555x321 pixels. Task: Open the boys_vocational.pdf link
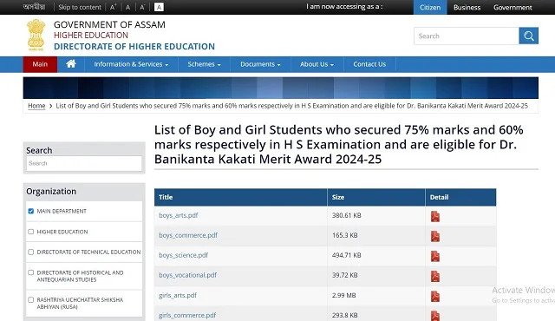click(187, 275)
